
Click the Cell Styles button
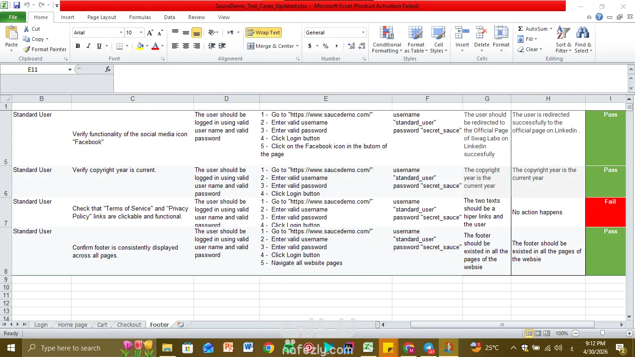tap(439, 40)
